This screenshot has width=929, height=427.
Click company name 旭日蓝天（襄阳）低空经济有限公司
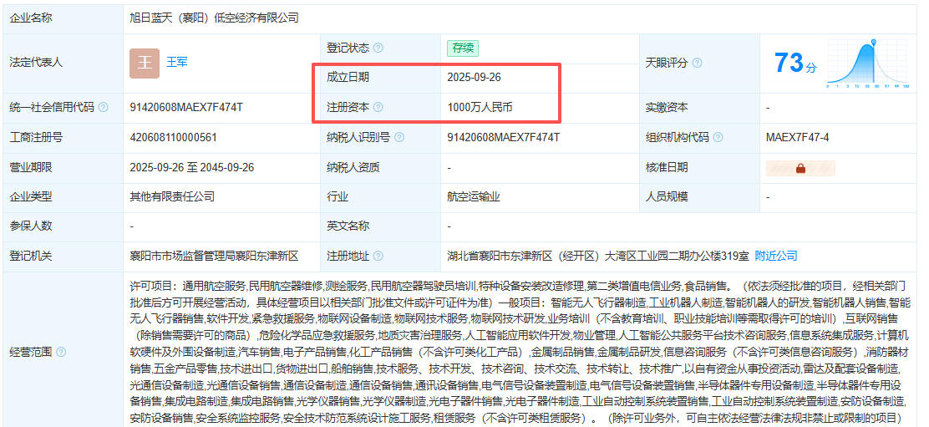(215, 18)
